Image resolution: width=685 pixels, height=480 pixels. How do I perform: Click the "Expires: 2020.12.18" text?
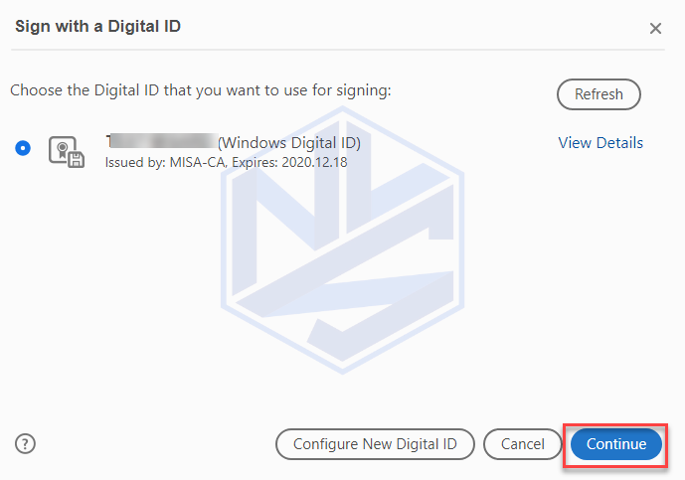click(x=289, y=162)
